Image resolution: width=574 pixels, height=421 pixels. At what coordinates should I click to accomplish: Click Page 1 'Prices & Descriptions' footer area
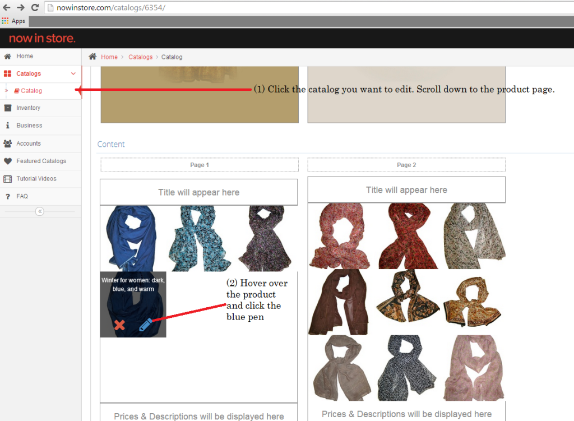[x=199, y=413]
